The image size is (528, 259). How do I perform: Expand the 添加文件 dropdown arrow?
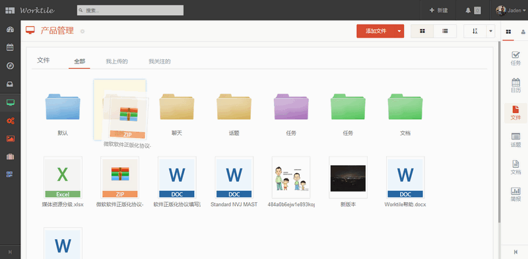tap(399, 31)
